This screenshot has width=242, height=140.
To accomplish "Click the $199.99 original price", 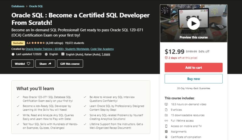I will pos(191,51).
